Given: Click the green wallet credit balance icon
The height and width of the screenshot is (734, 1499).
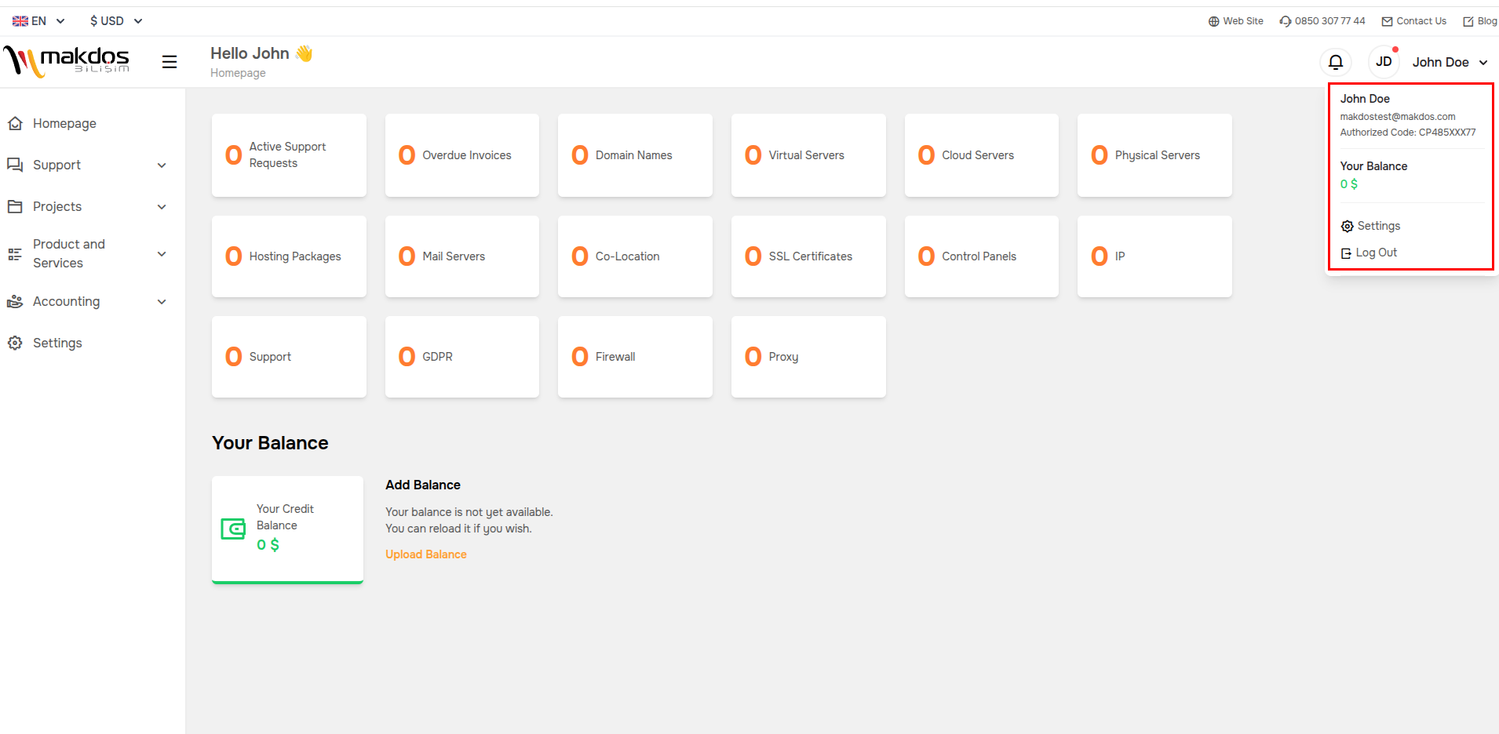Looking at the screenshot, I should (x=233, y=529).
